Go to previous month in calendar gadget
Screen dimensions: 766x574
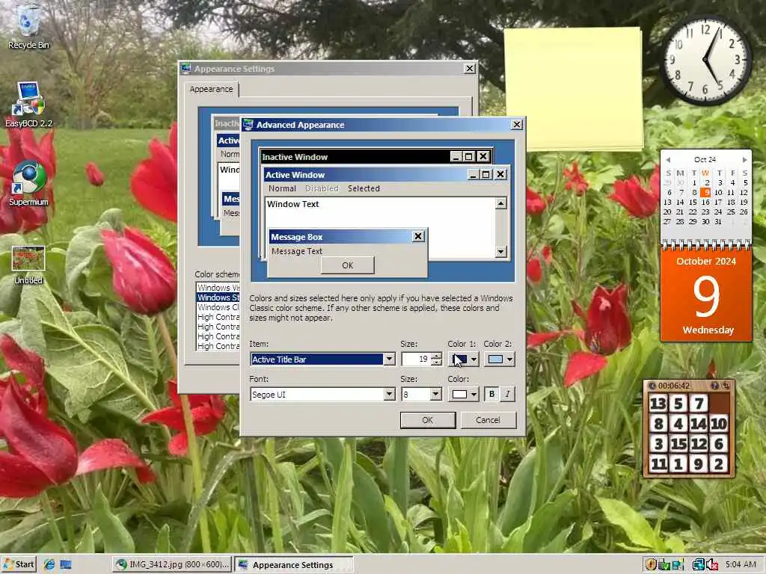click(x=668, y=160)
